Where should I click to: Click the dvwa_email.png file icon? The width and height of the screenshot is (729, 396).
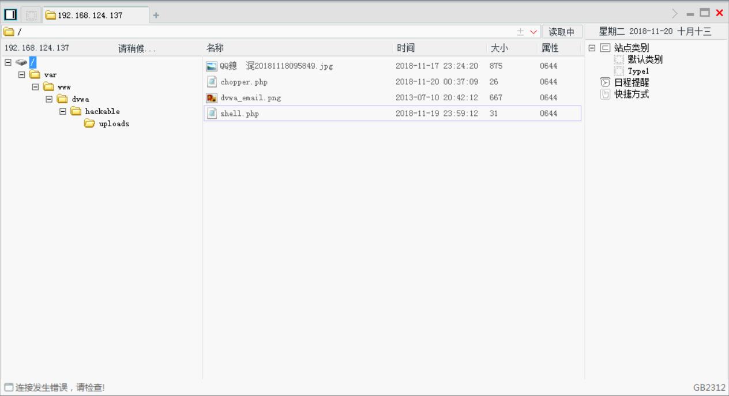[x=212, y=98]
